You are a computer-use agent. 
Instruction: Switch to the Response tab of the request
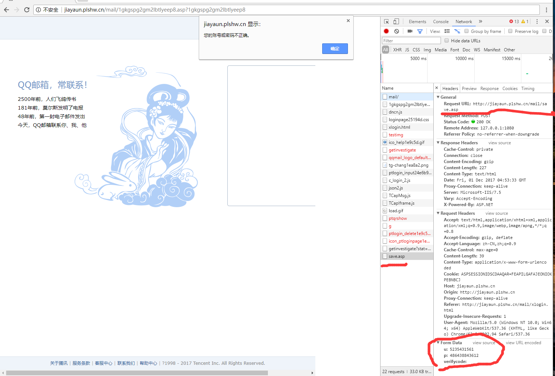[x=489, y=89]
